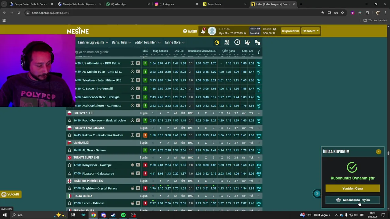Open Editör Tercihleri dropdown
Screen dimensions: 390x219
147,42
